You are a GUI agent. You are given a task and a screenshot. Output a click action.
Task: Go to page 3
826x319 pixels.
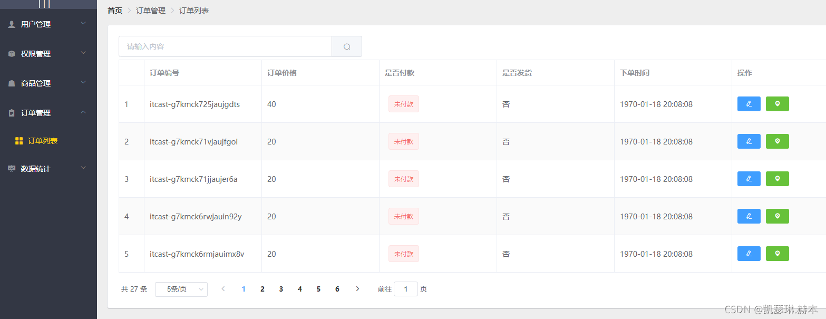281,289
